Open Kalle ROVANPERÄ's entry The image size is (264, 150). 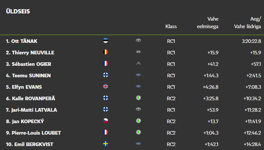coord(30,98)
